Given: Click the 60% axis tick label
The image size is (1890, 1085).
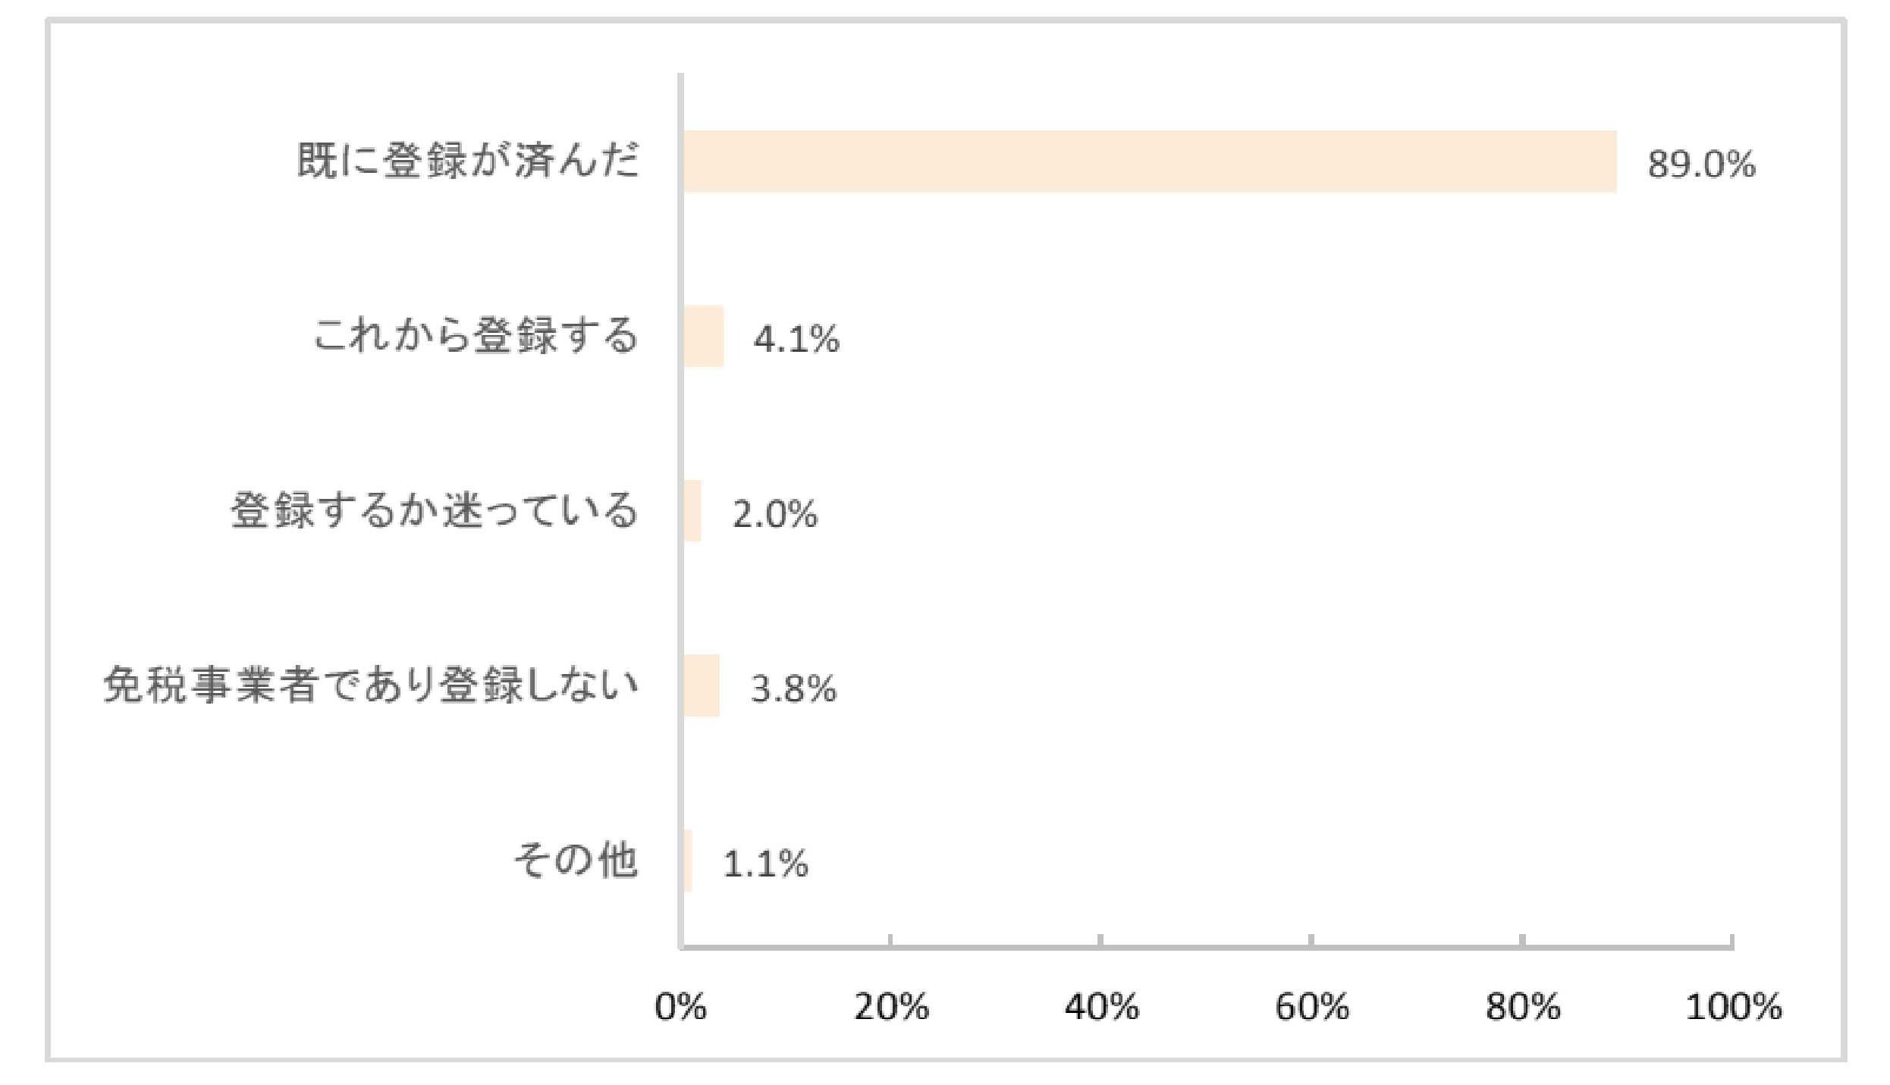Looking at the screenshot, I should pyautogui.click(x=1312, y=1008).
